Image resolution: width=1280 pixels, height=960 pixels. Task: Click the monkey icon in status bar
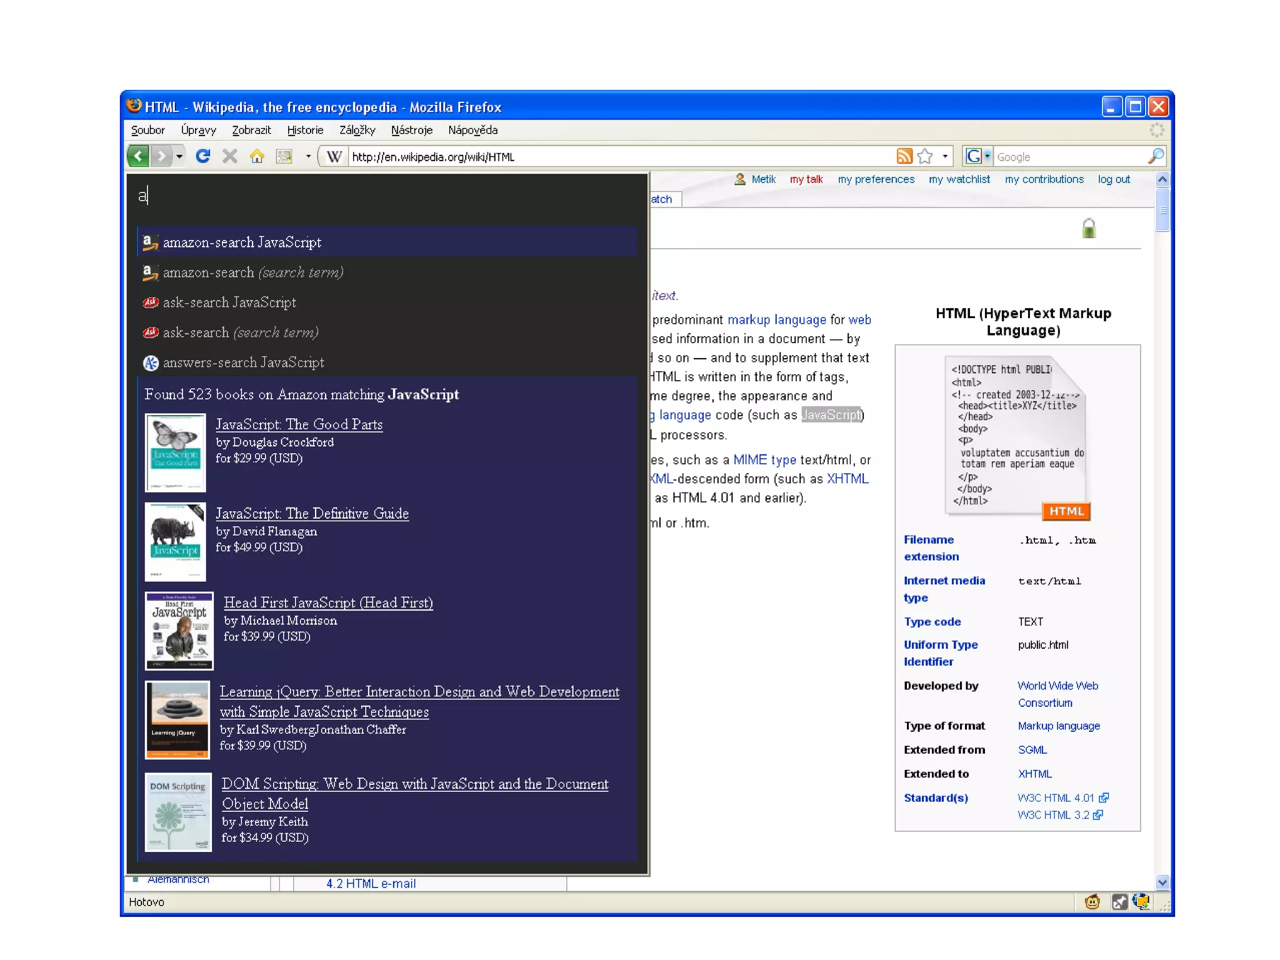click(x=1092, y=902)
